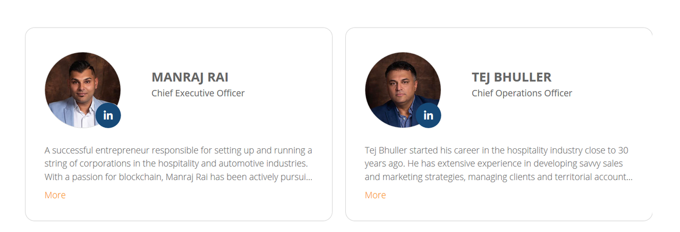680x232 pixels.
Task: Click the Chief Executive Officer title
Action: pos(198,93)
